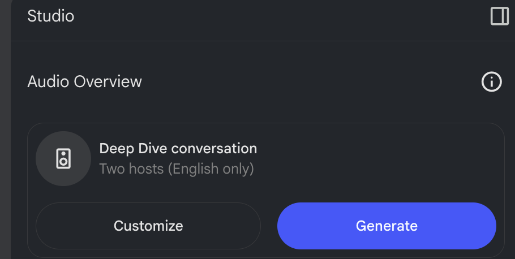Image resolution: width=515 pixels, height=259 pixels.
Task: Hide the Studio side panel
Action: pos(500,16)
